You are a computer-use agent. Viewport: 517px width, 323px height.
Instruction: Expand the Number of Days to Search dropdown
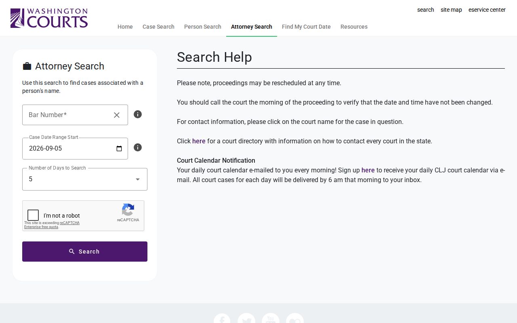(x=85, y=179)
